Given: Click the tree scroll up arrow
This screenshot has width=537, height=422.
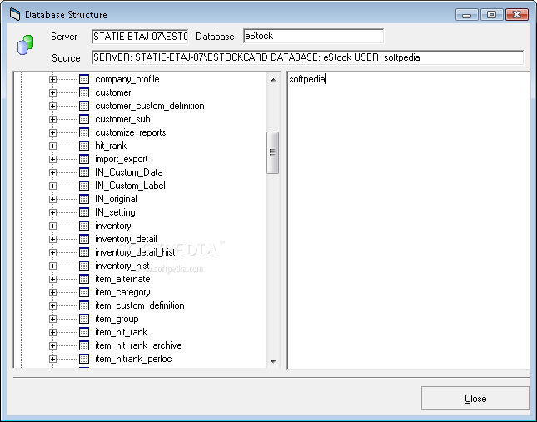Looking at the screenshot, I should [273, 80].
